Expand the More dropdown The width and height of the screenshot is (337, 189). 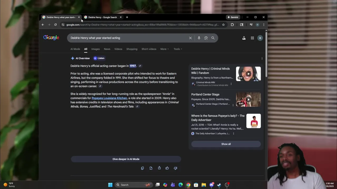pyautogui.click(x=165, y=49)
